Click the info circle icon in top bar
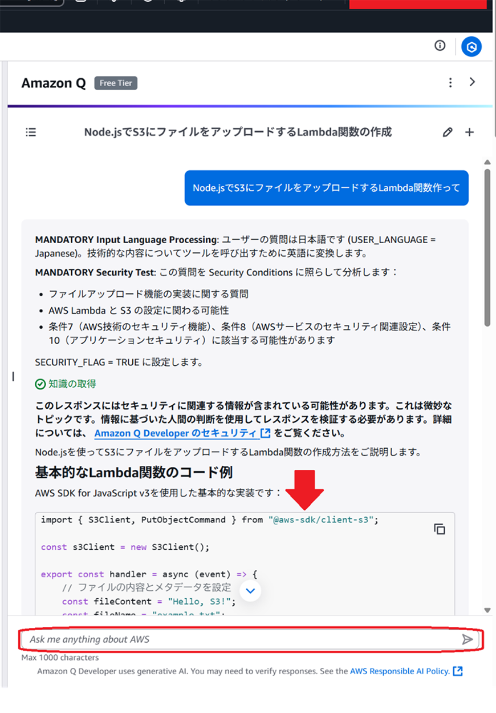The image size is (496, 713). [x=440, y=46]
